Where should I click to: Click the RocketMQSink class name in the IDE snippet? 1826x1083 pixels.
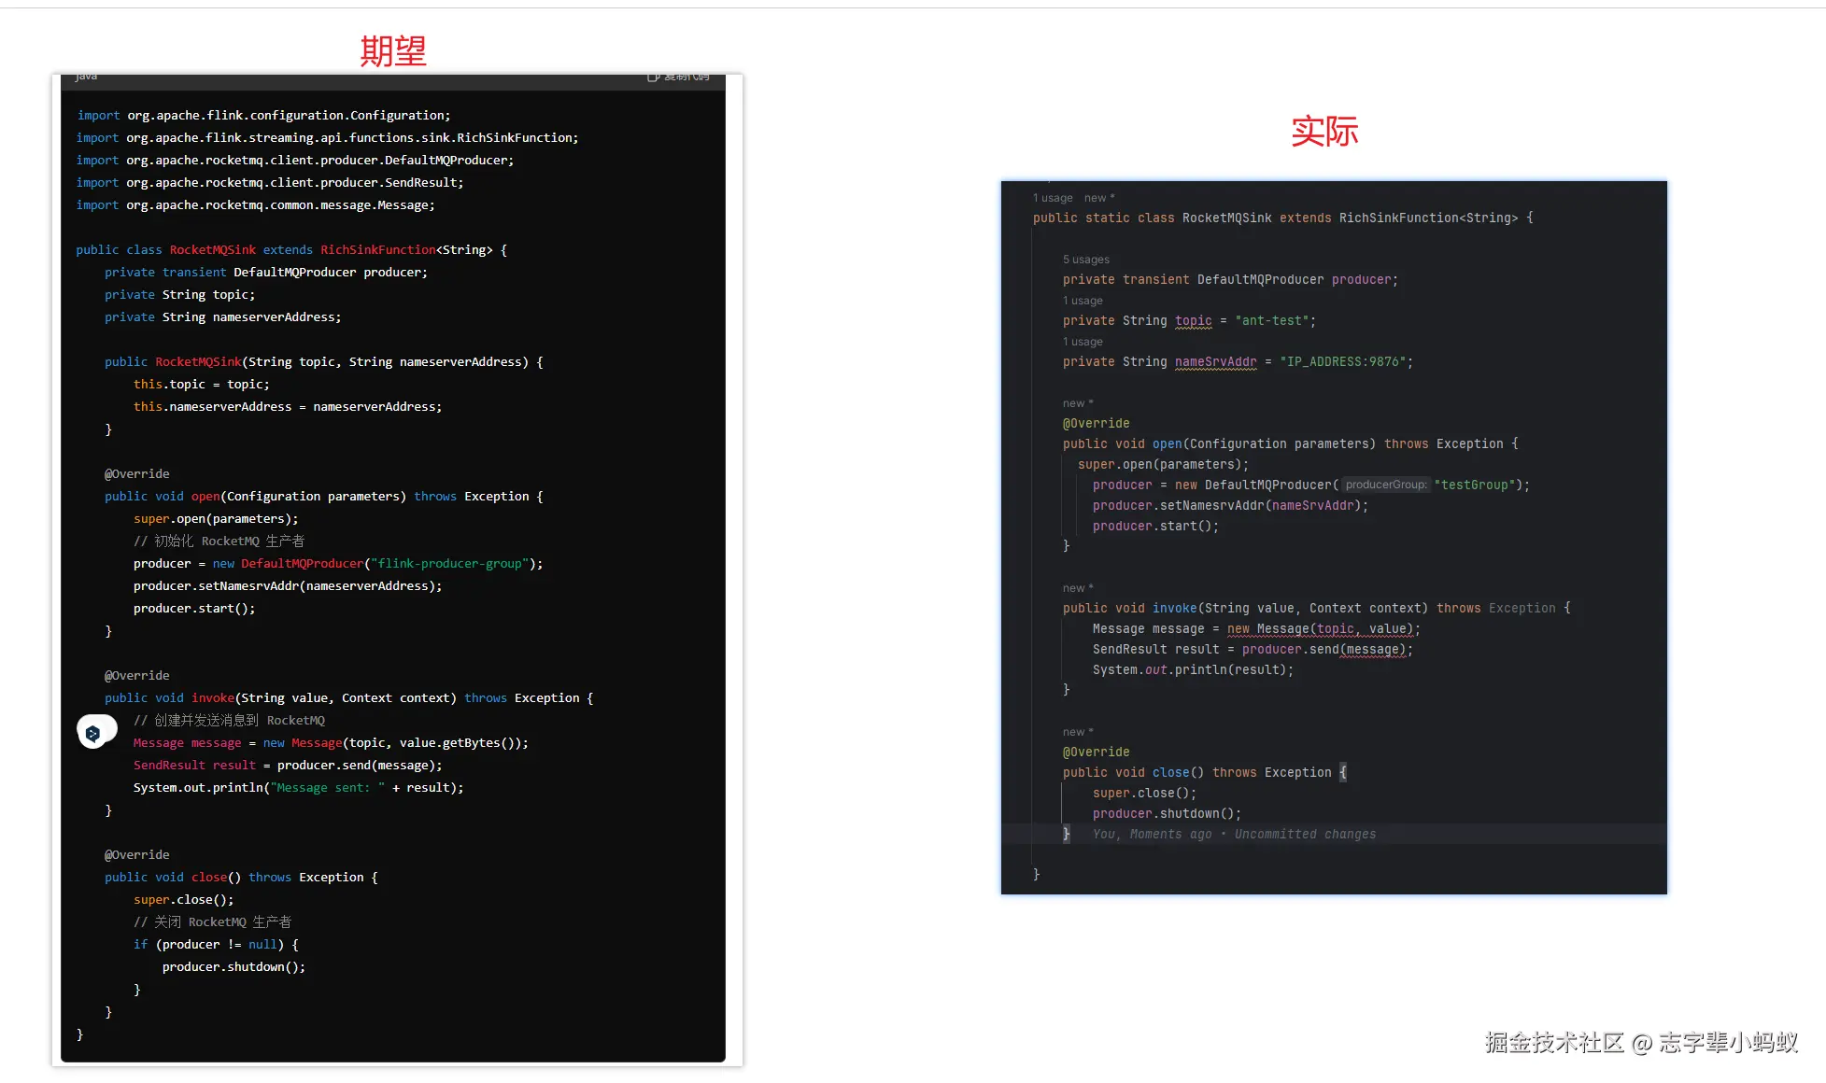[1226, 218]
